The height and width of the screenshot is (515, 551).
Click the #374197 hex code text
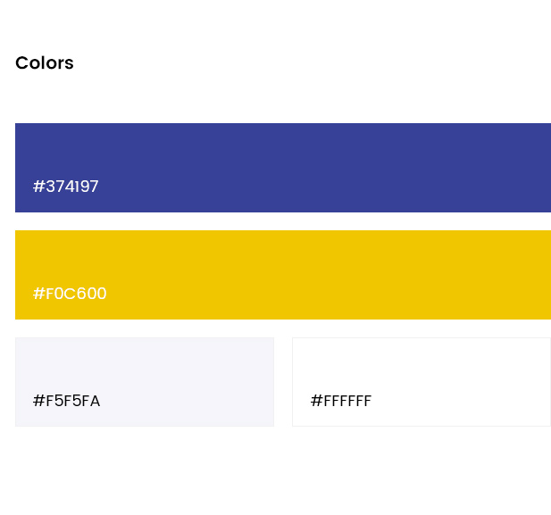point(66,187)
